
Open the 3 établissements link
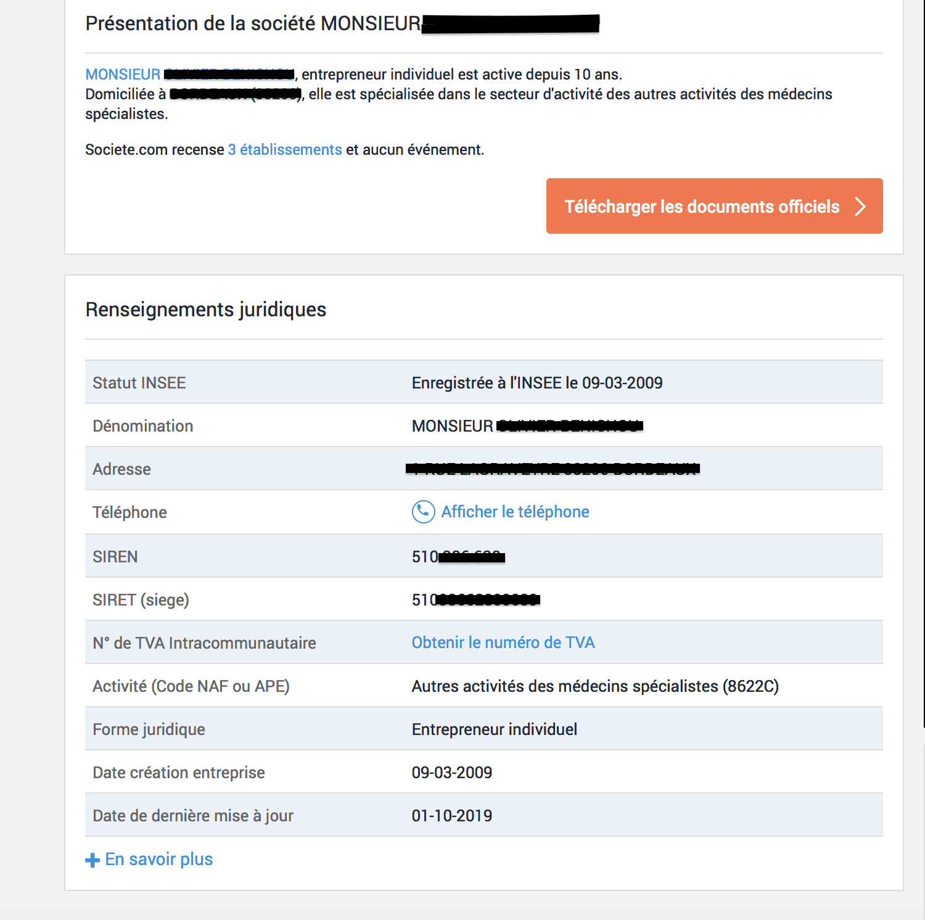285,150
